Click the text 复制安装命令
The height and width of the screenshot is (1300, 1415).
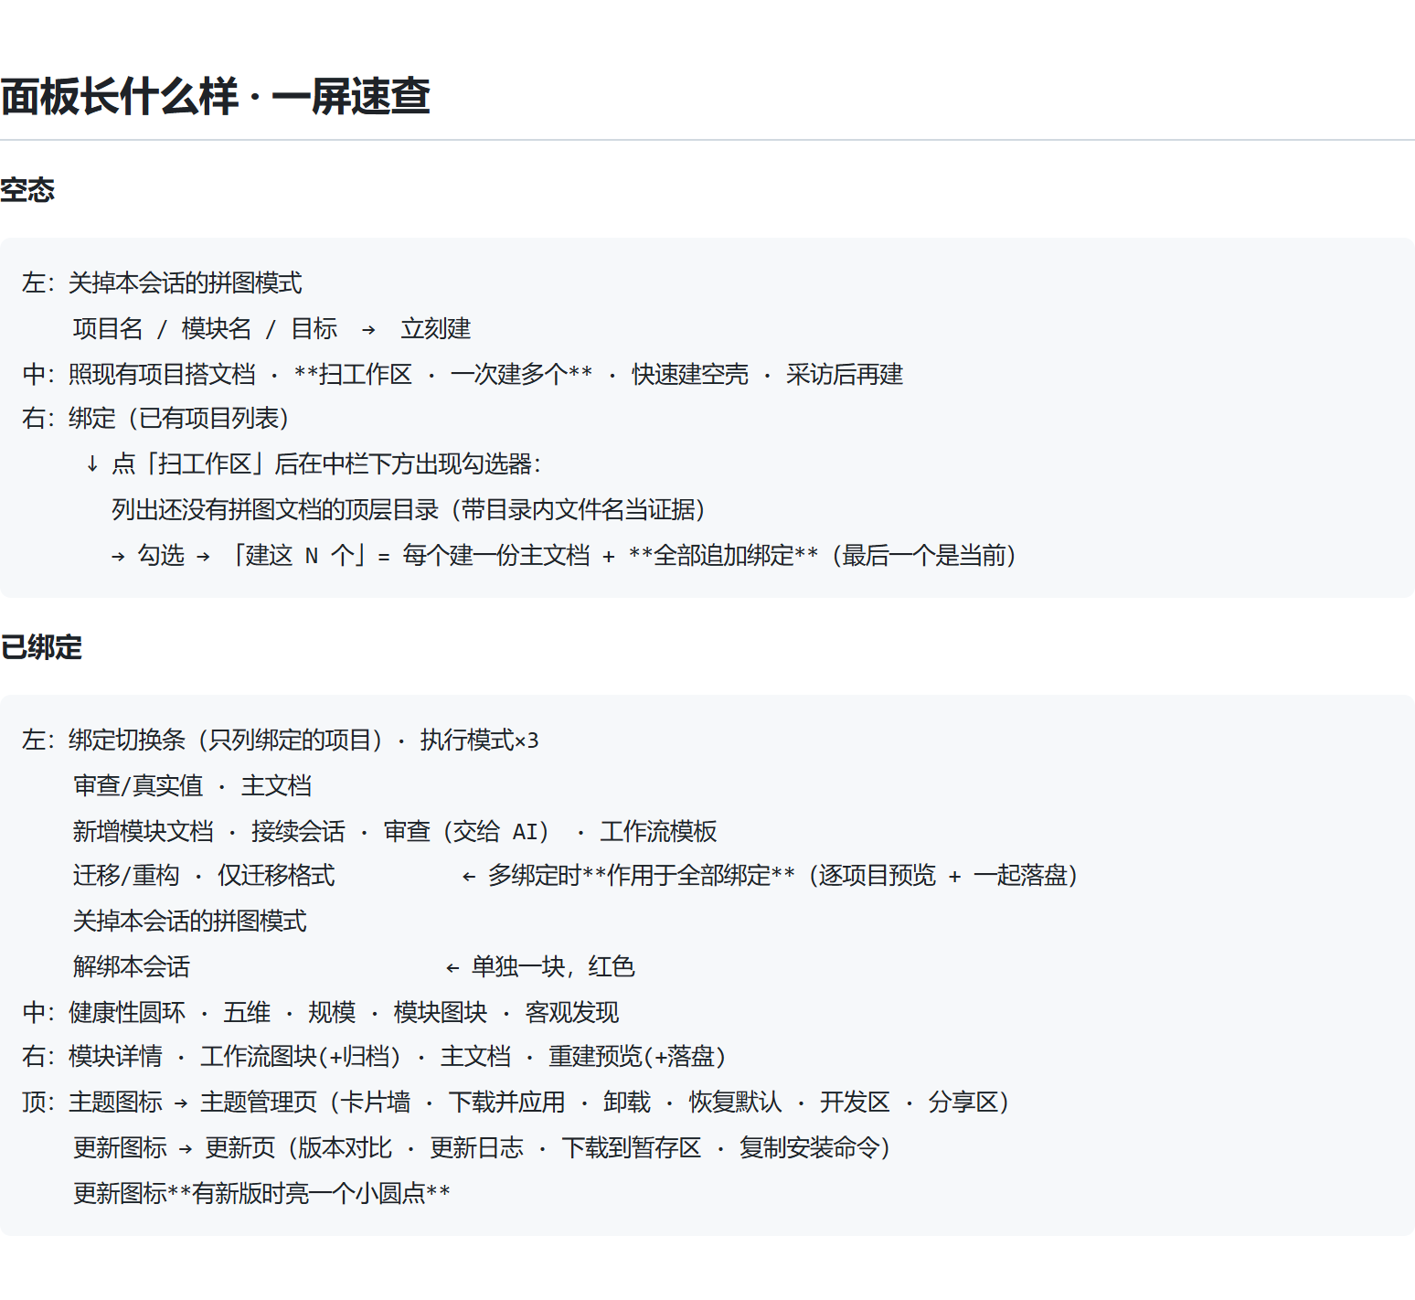click(x=810, y=1147)
